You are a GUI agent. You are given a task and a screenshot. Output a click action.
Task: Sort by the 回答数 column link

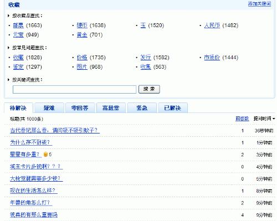click(x=242, y=119)
